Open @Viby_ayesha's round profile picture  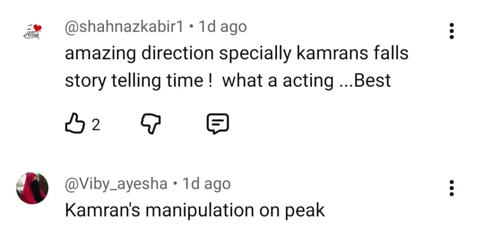(x=33, y=188)
